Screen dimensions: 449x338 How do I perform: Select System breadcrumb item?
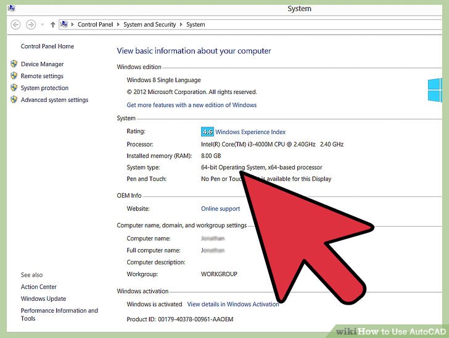[196, 25]
